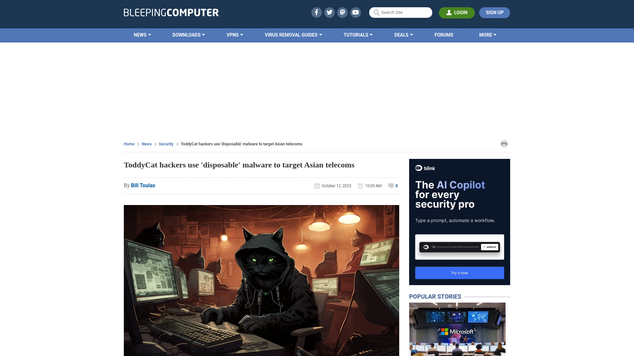The width and height of the screenshot is (634, 356).
Task: Click the BleepingComputer Facebook icon
Action: [x=317, y=12]
